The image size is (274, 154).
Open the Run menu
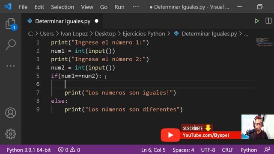(x=119, y=7)
